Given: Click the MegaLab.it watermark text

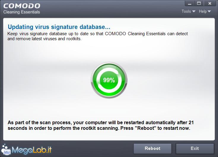Looking at the screenshot, I should [32, 150].
